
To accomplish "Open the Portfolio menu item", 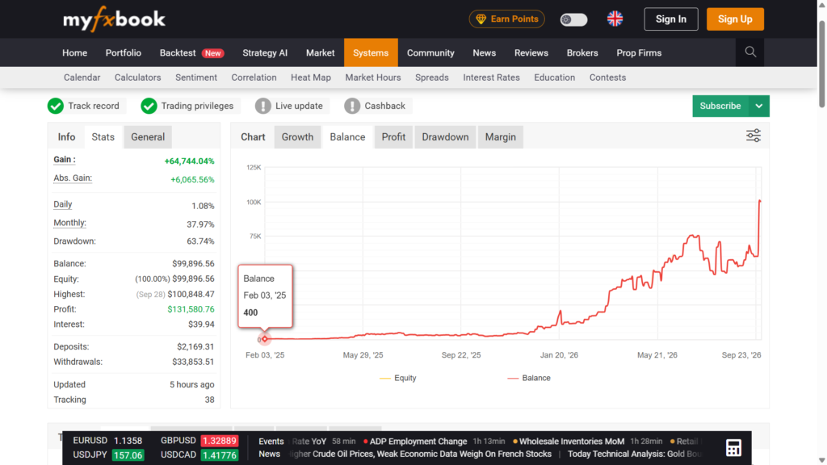I will click(124, 52).
